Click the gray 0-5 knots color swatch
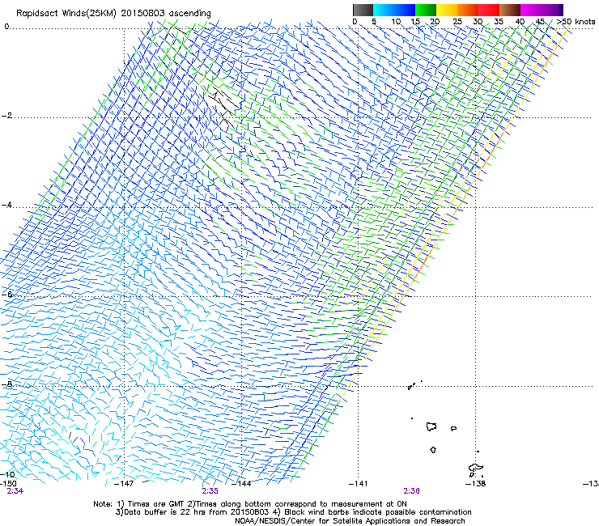The height and width of the screenshot is (526, 599). tap(363, 10)
